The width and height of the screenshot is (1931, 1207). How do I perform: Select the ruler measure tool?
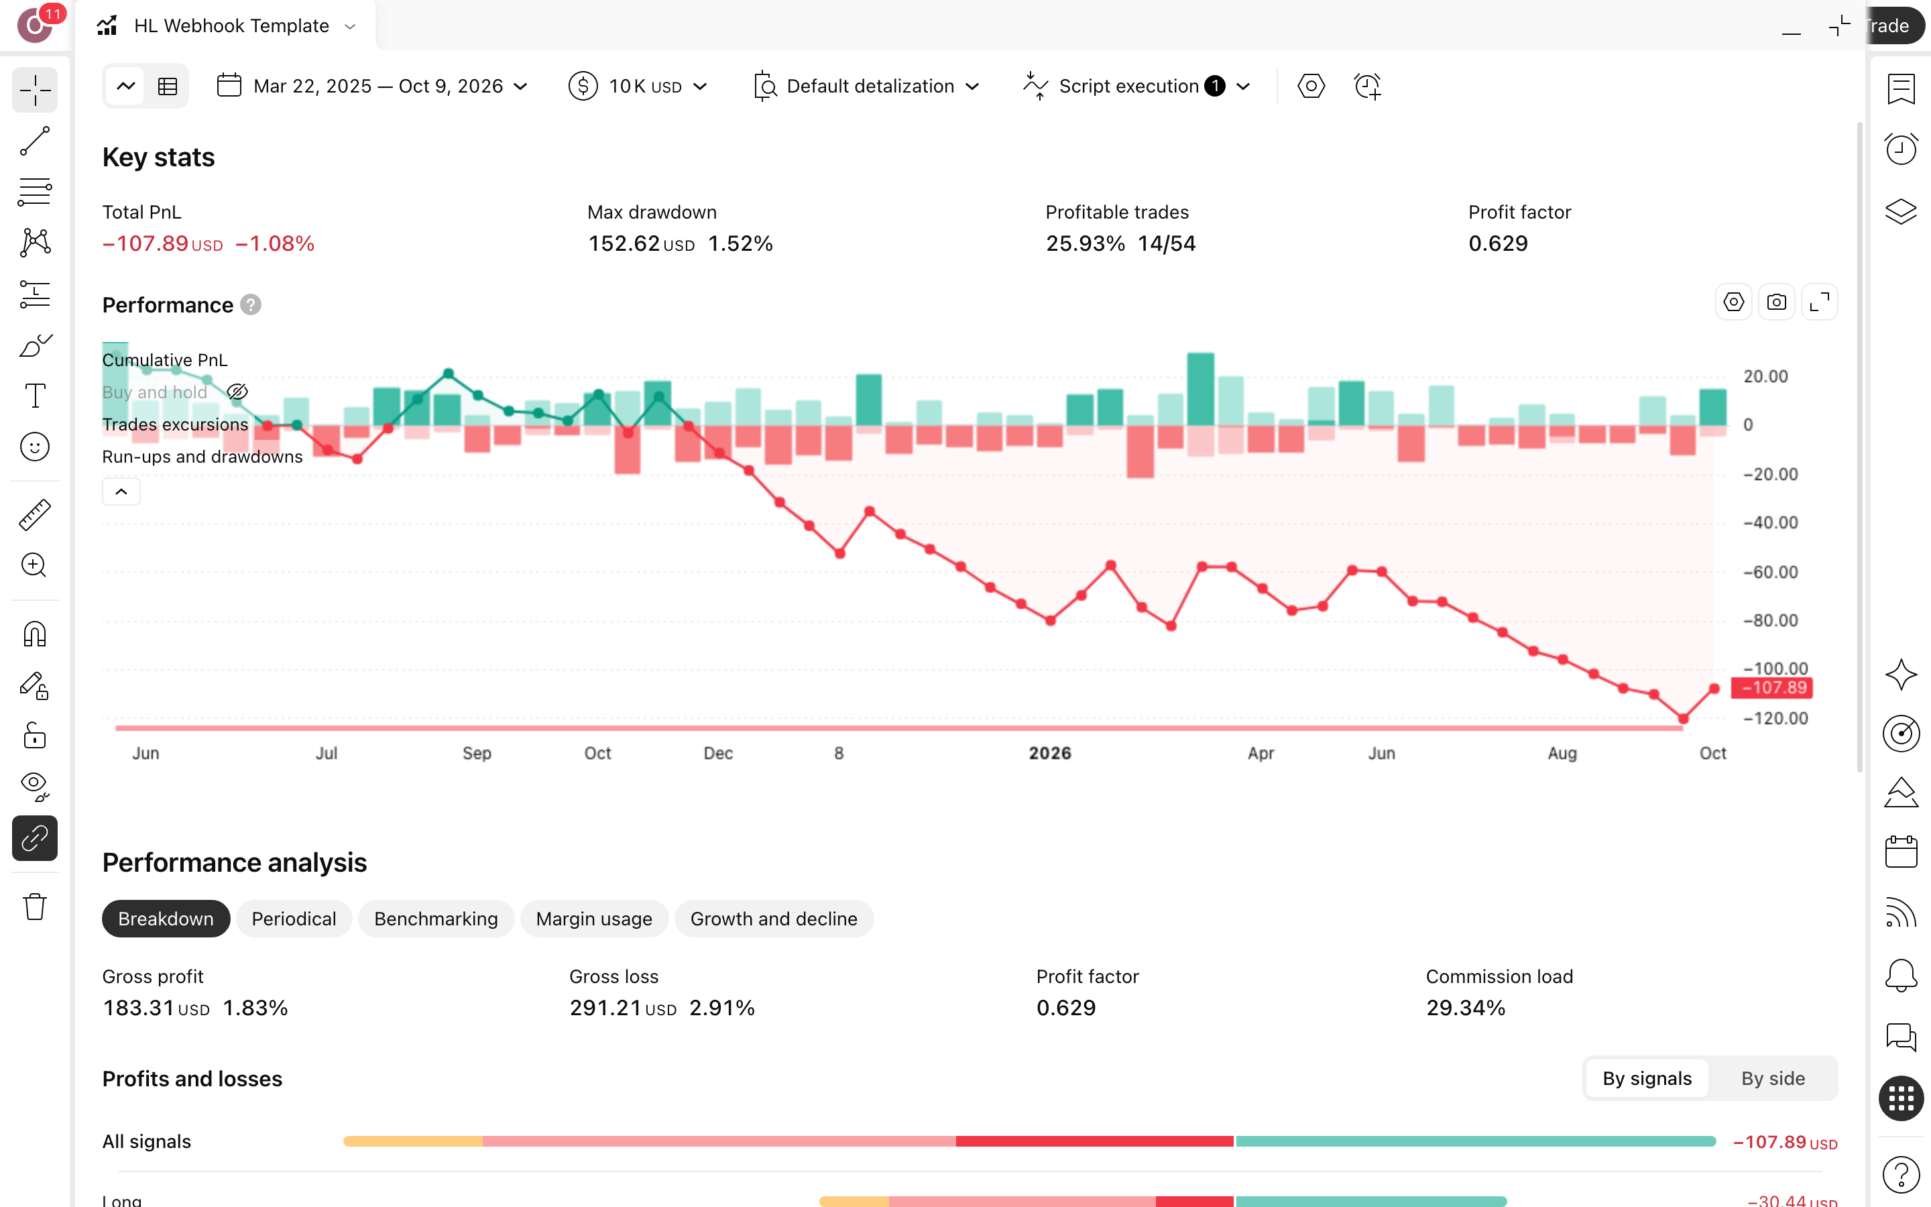pos(34,515)
